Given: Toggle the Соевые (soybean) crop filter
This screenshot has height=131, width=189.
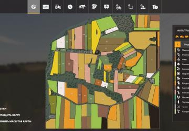Looking at the screenshot, I should coord(182,78).
